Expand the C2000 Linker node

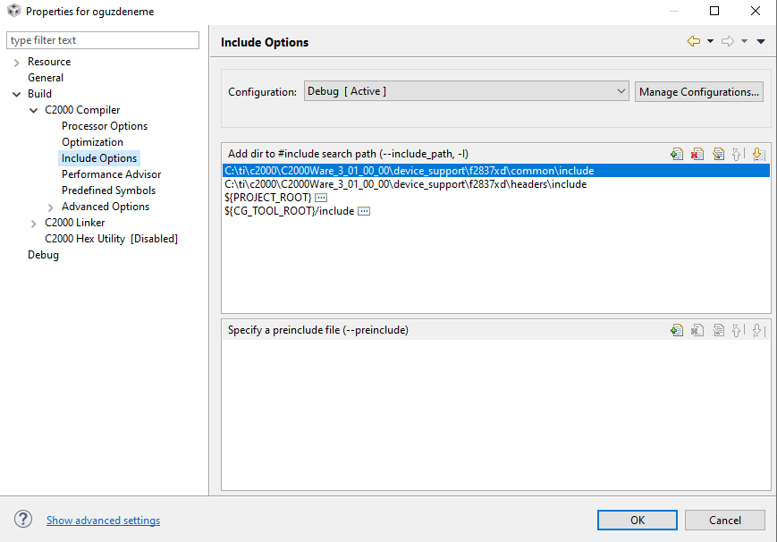[34, 223]
